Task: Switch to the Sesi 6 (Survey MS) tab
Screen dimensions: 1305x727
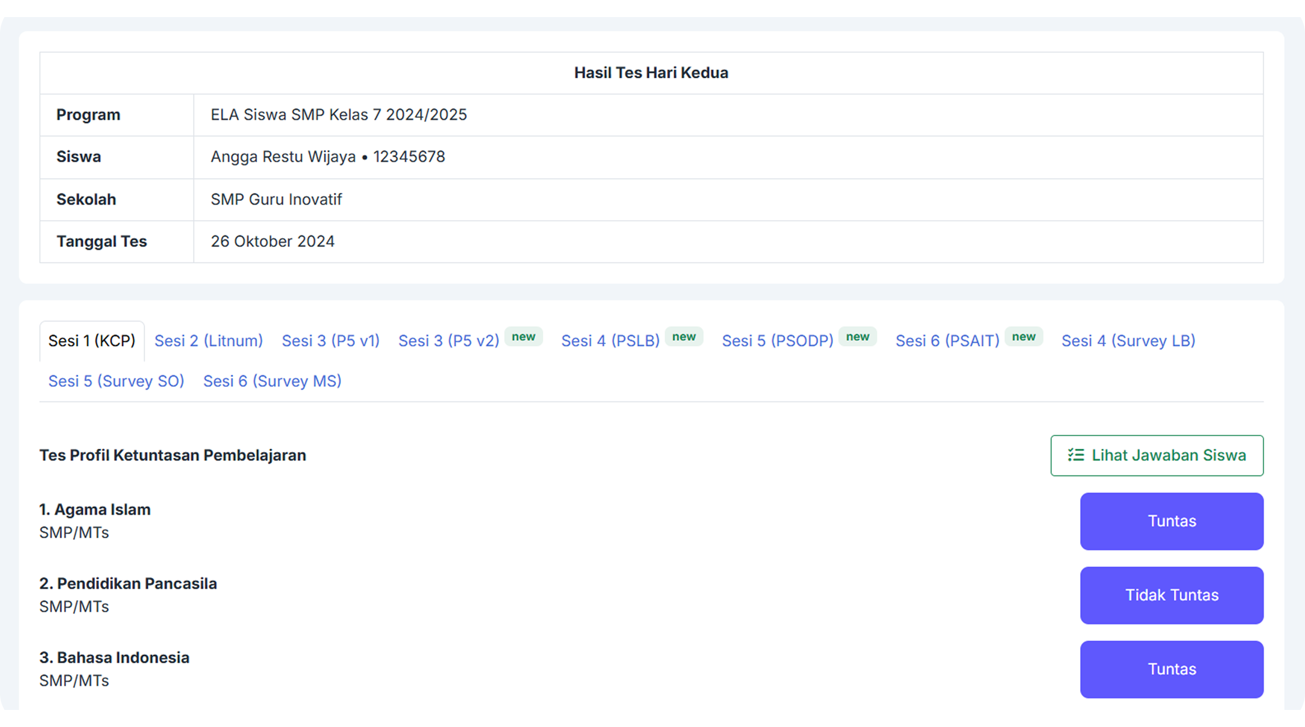Action: [x=272, y=381]
